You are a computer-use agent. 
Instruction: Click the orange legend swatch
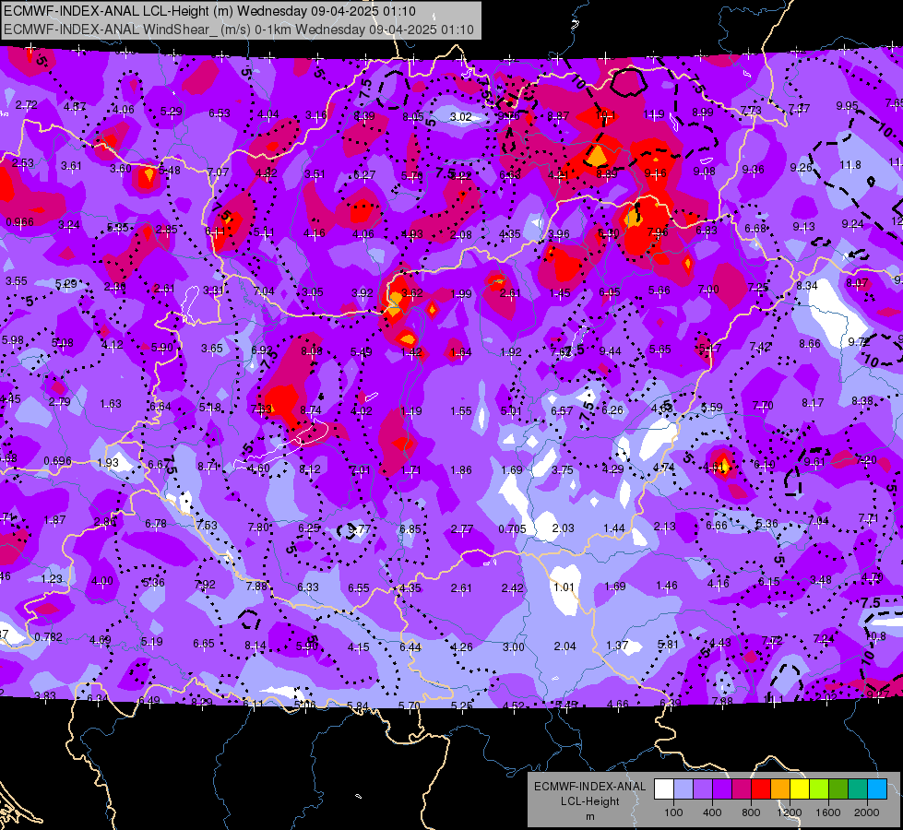click(x=780, y=789)
